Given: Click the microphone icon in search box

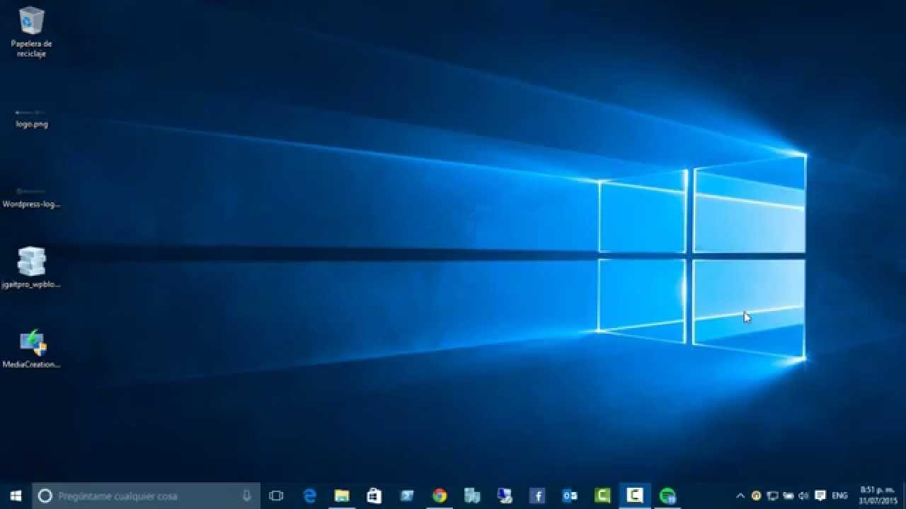Looking at the screenshot, I should [x=246, y=496].
